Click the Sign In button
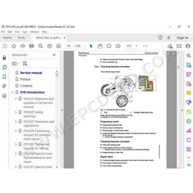Viewport: 193px width, 193px height. point(183,38)
